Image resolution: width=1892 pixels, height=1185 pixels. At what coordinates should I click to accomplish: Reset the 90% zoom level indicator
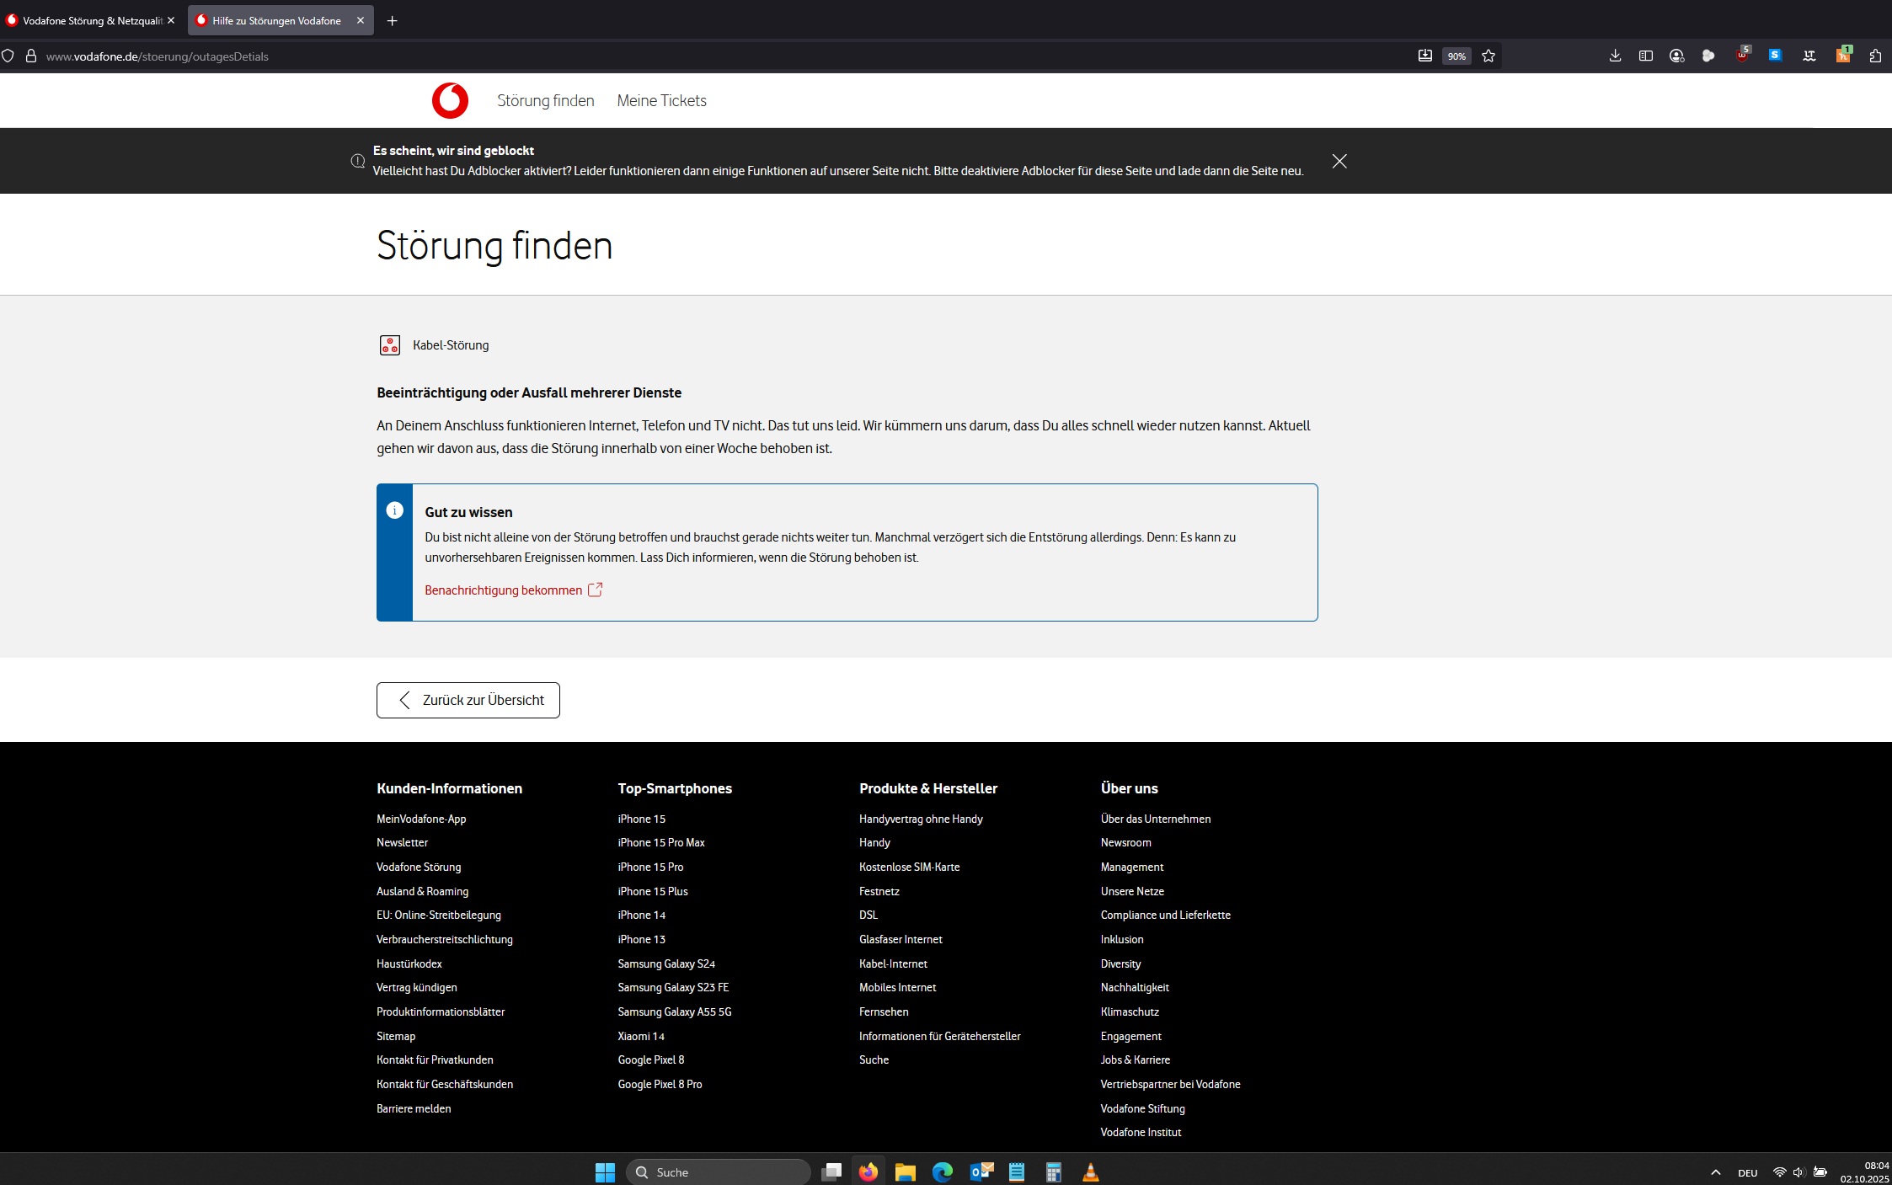(1456, 56)
